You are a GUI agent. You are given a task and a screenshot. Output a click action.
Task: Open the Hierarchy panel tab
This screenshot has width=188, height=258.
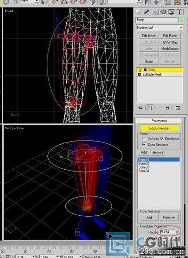click(x=155, y=12)
